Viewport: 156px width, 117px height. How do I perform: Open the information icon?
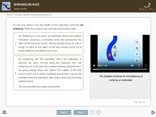[x=99, y=112]
